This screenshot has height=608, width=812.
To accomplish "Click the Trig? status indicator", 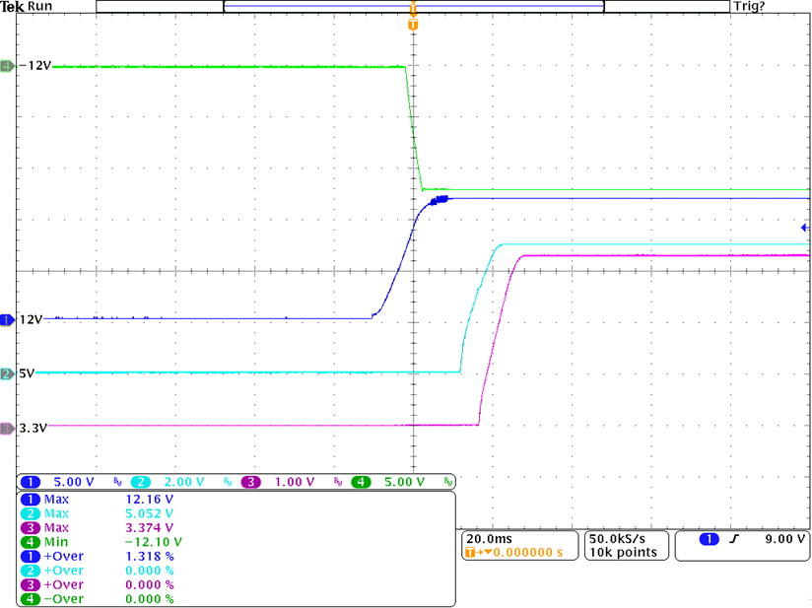I will (749, 7).
